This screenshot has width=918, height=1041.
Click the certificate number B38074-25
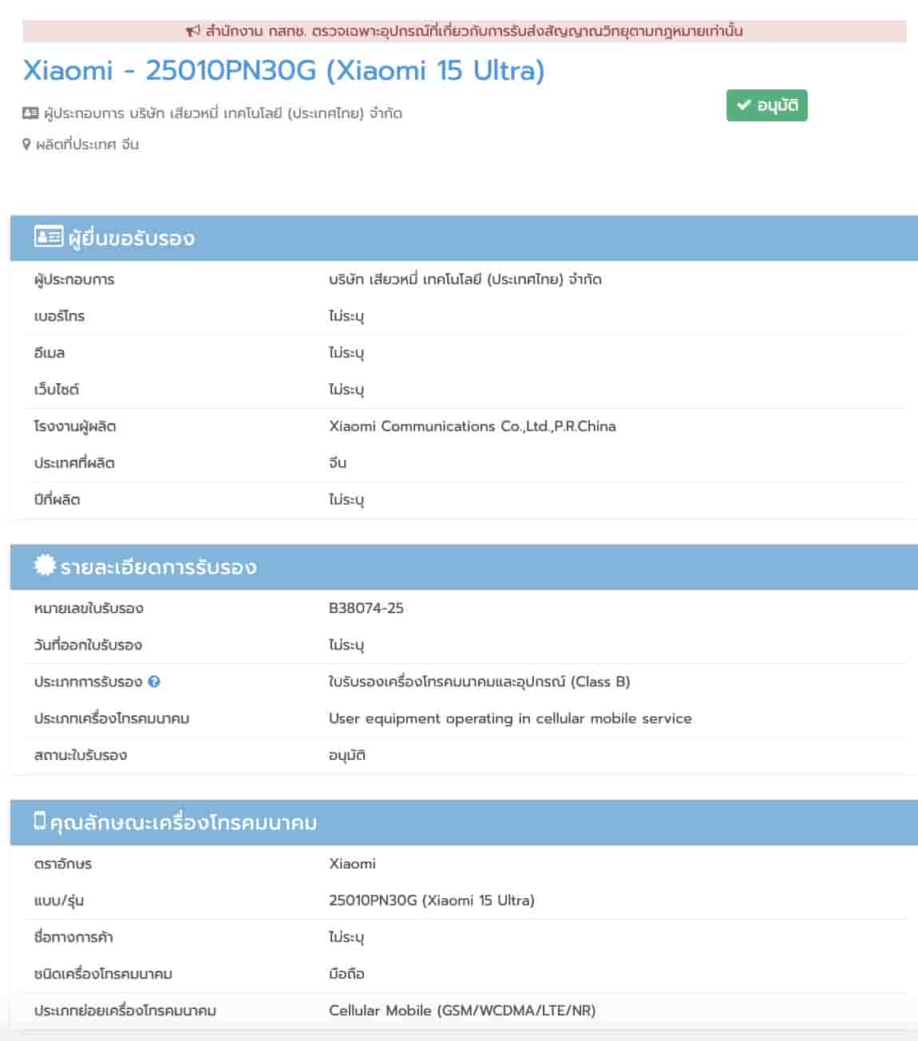(366, 608)
